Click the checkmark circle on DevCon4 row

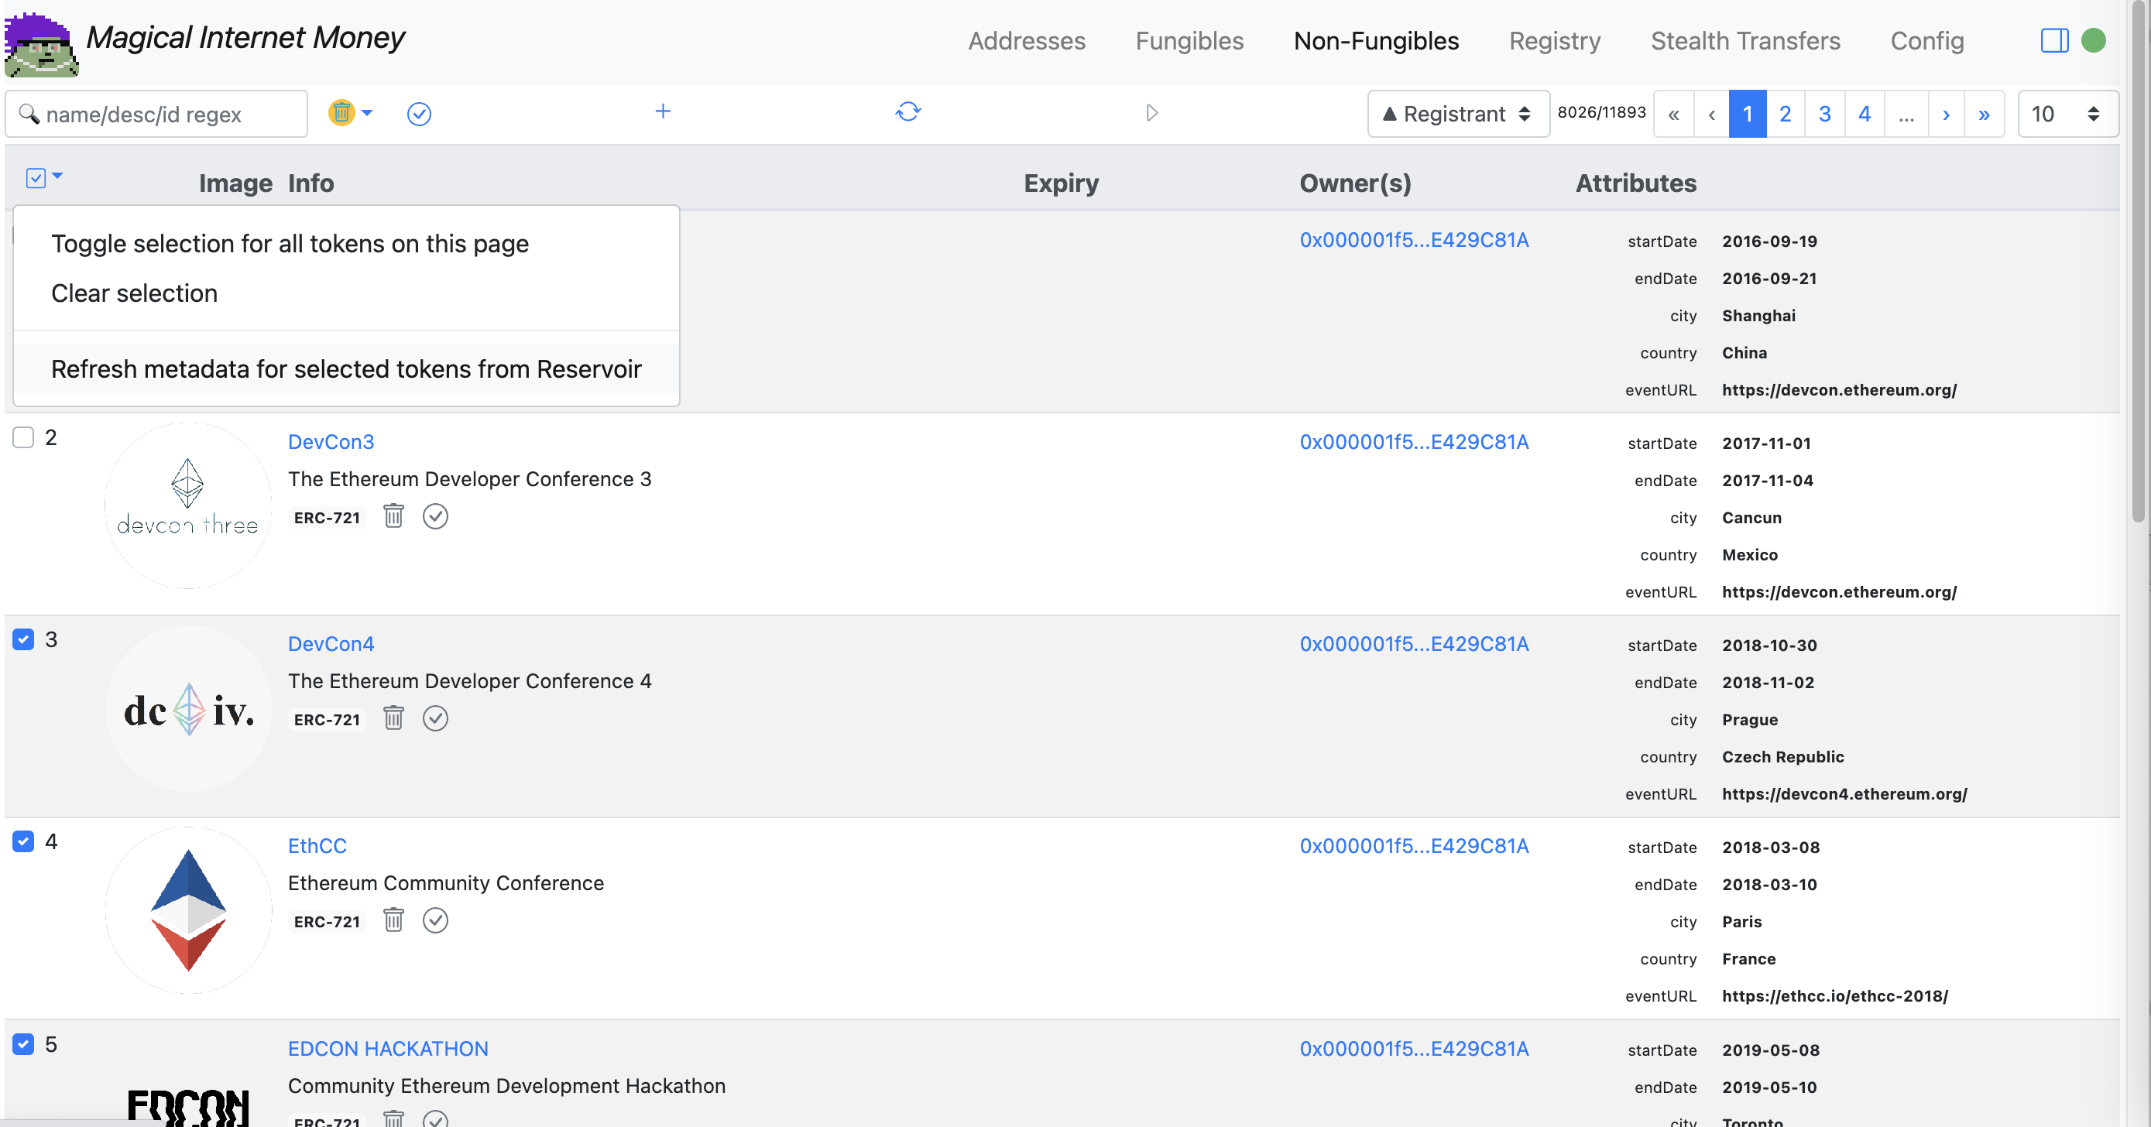click(435, 719)
